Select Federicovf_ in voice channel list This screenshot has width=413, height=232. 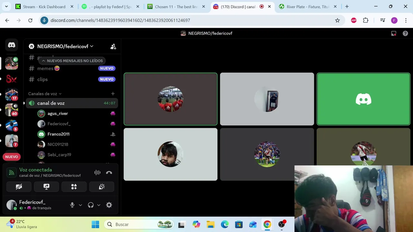pos(76,124)
